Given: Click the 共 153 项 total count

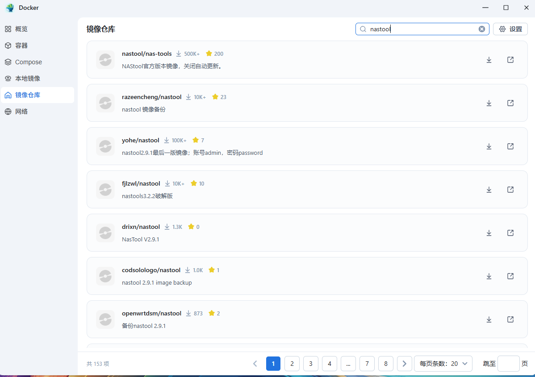Looking at the screenshot, I should pos(98,364).
